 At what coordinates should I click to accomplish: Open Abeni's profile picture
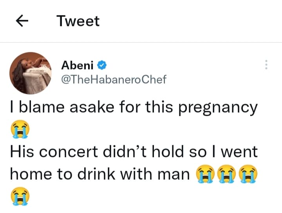(31, 73)
